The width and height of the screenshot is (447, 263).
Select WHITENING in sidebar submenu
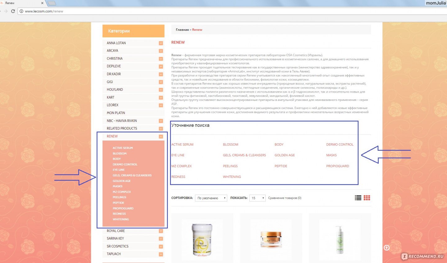121,219
